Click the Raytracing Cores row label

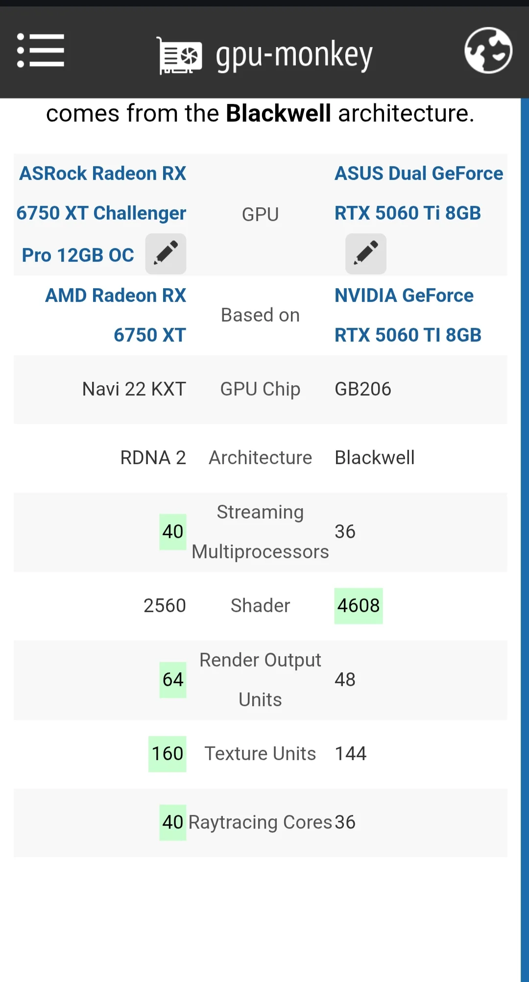(x=260, y=822)
